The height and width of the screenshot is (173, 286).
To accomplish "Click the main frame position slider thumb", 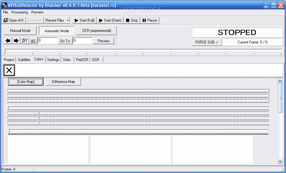I will tap(5, 50).
